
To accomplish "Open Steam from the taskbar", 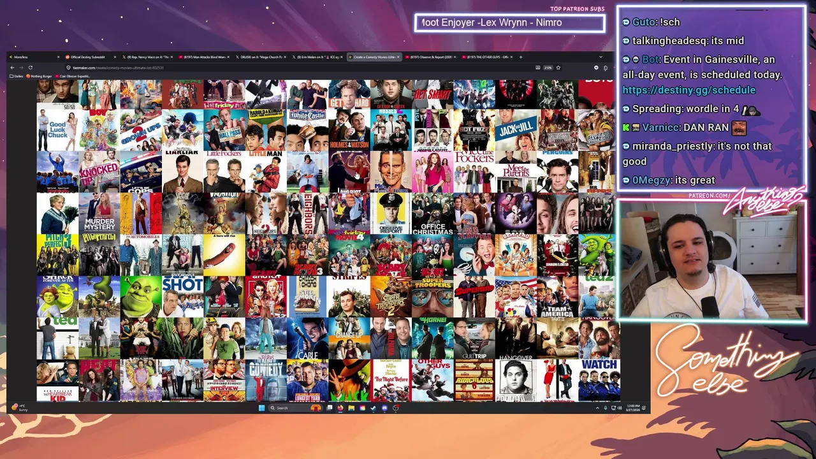I will [x=373, y=408].
